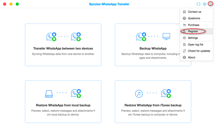Click hard drive icon in local backup card

click(49, 94)
